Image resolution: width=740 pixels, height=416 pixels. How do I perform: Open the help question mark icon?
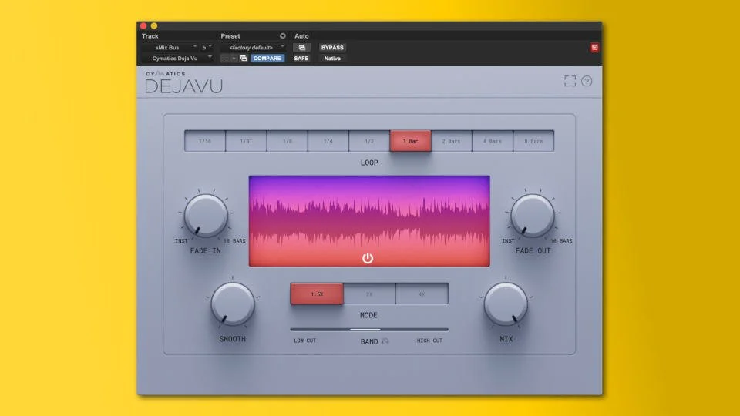(587, 81)
